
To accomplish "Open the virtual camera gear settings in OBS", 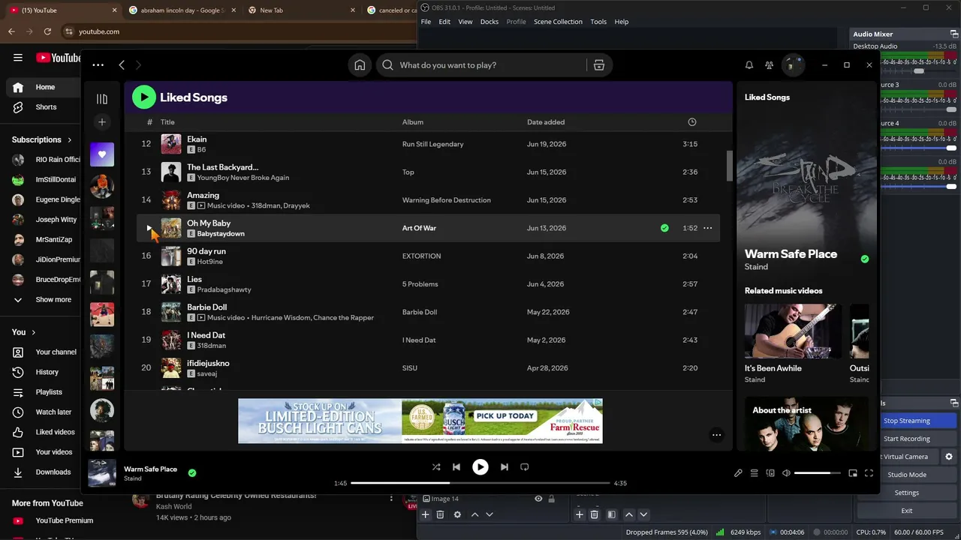I will (949, 457).
